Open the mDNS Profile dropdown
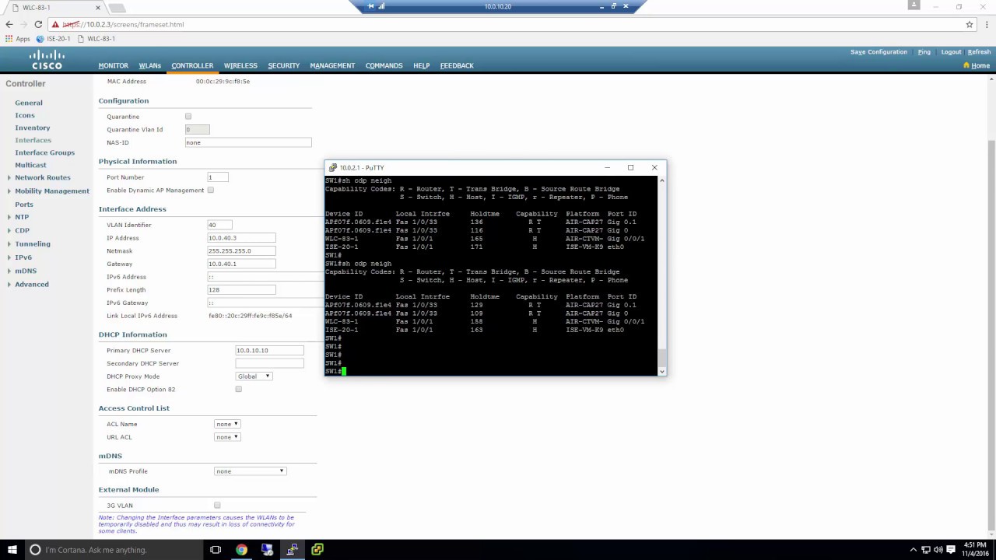The height and width of the screenshot is (560, 996). [251, 471]
